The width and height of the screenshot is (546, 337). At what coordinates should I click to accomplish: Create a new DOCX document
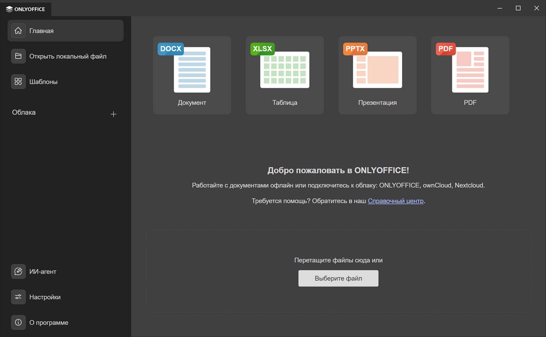[192, 75]
